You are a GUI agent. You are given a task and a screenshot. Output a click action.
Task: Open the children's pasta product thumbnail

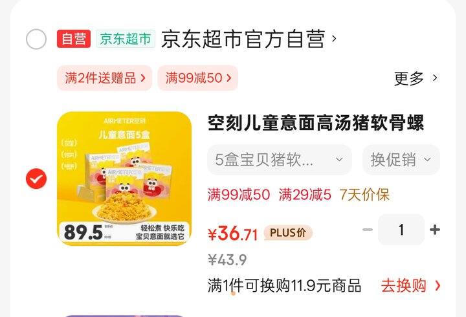click(124, 179)
